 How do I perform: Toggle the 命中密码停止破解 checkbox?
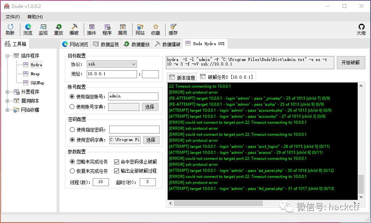click(x=116, y=162)
